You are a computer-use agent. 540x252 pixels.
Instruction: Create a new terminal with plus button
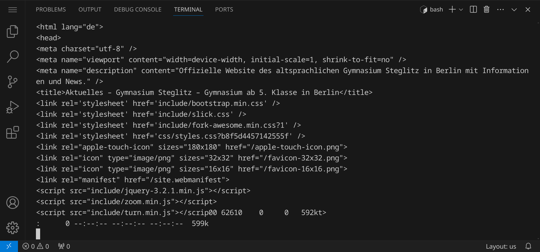[452, 10]
